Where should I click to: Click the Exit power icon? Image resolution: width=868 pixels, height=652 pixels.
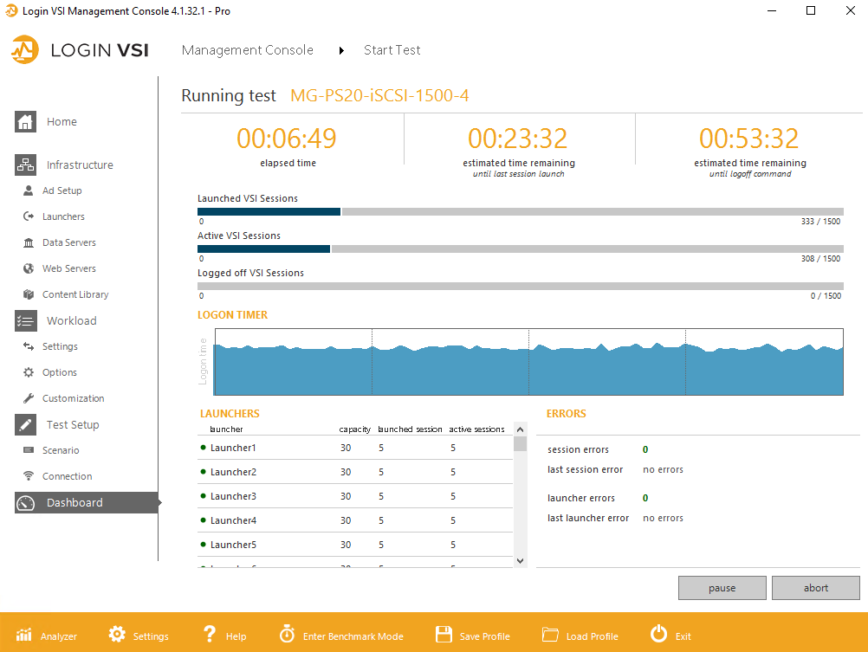coord(658,633)
